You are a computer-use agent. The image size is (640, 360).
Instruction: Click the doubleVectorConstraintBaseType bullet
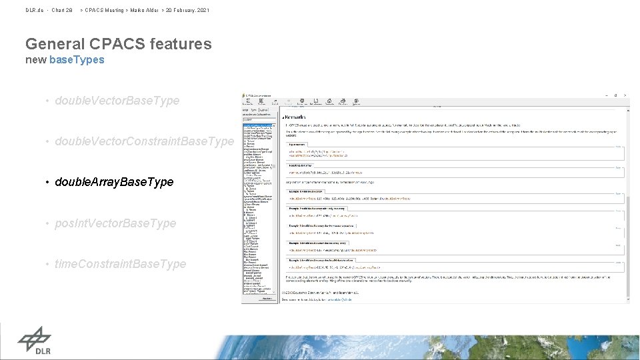145,141
